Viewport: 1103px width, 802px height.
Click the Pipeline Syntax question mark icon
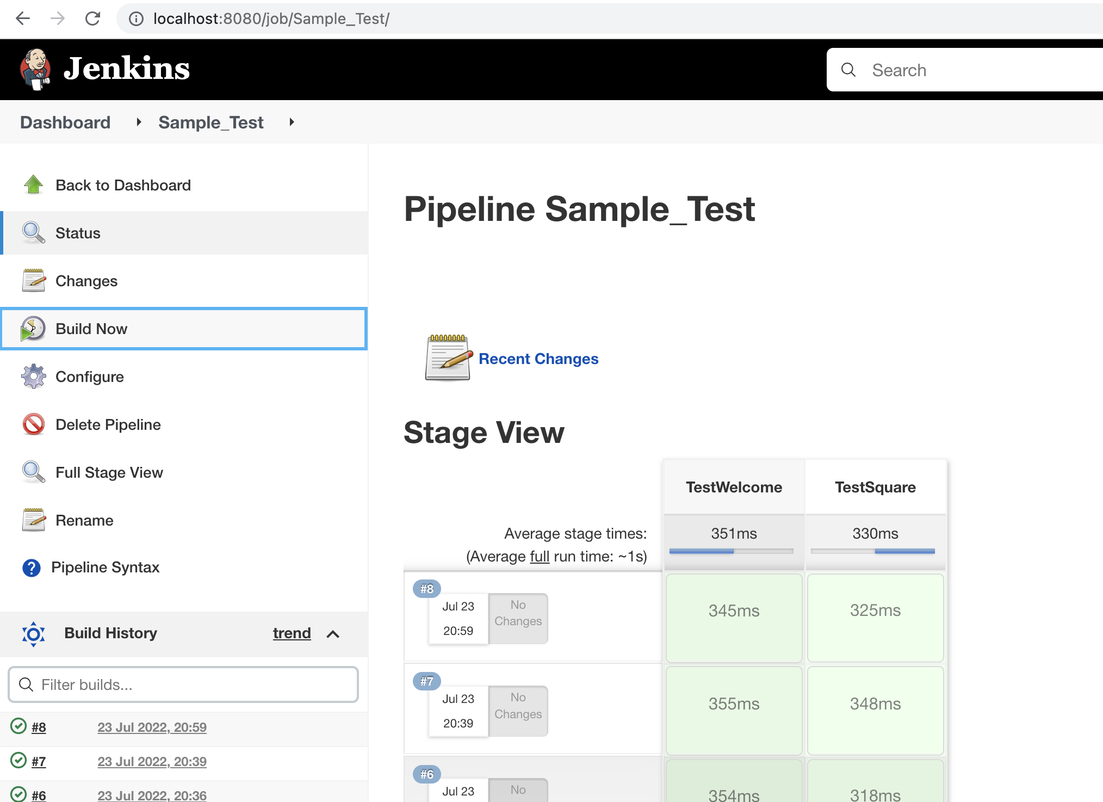pos(32,567)
